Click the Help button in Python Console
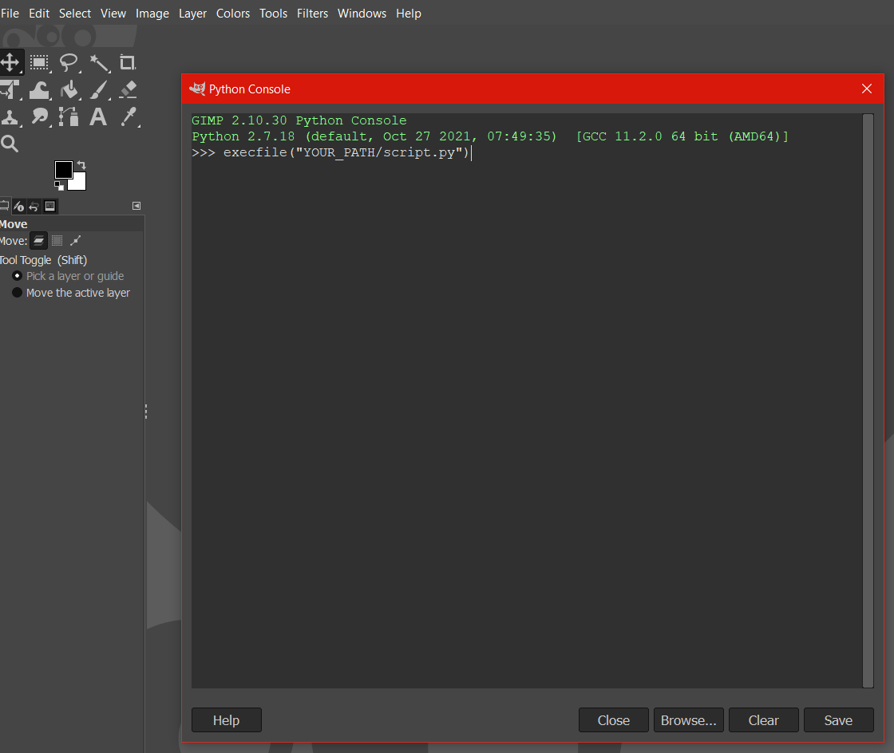 (227, 720)
